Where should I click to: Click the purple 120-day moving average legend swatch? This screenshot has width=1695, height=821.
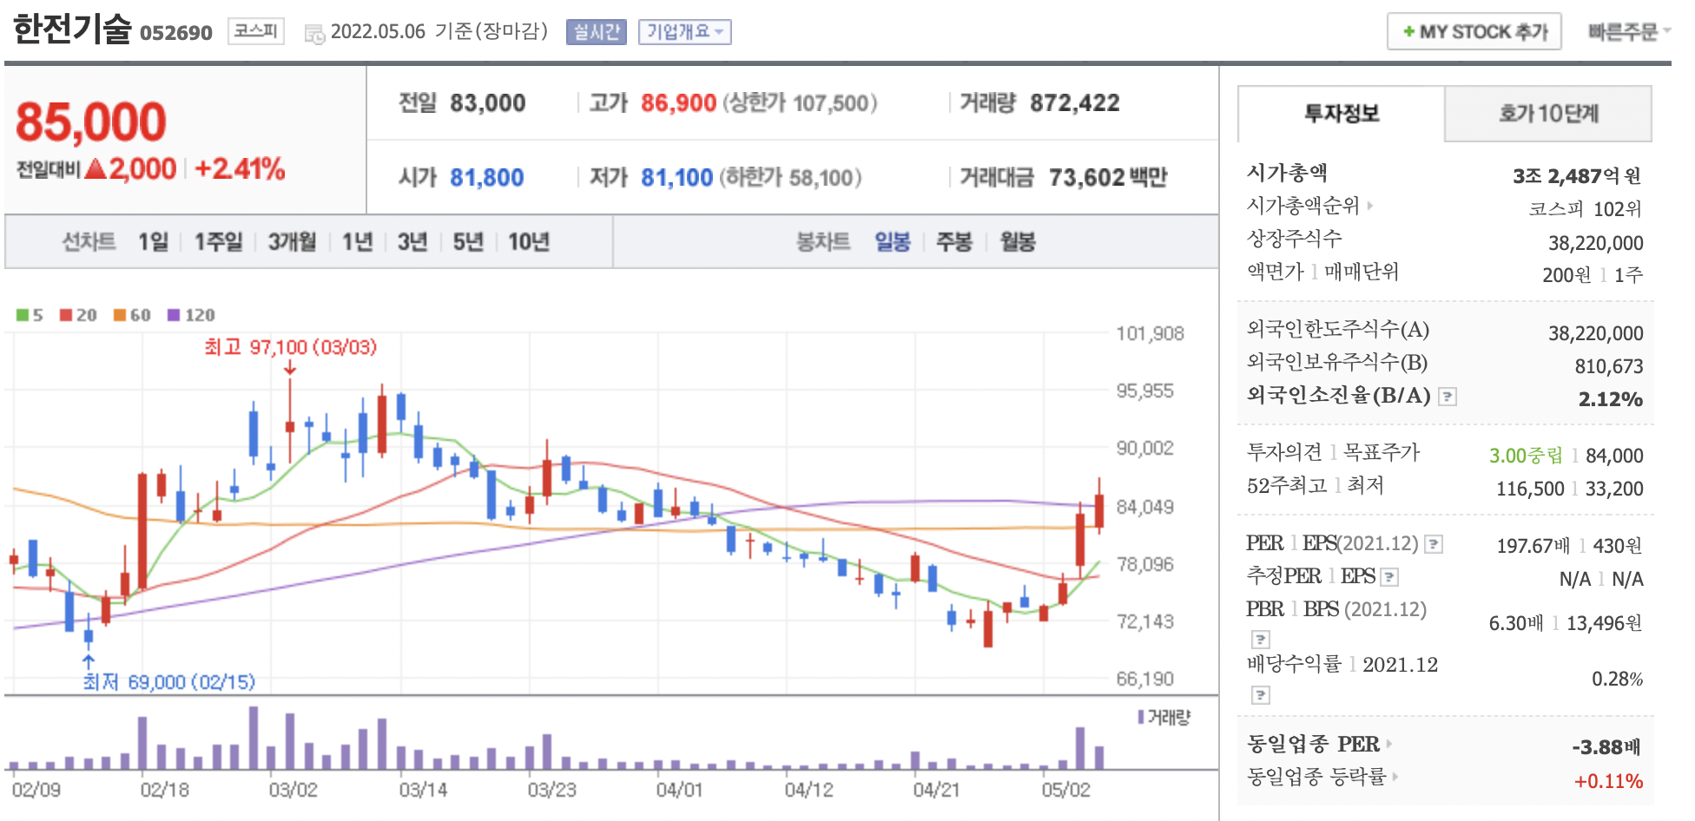174,315
